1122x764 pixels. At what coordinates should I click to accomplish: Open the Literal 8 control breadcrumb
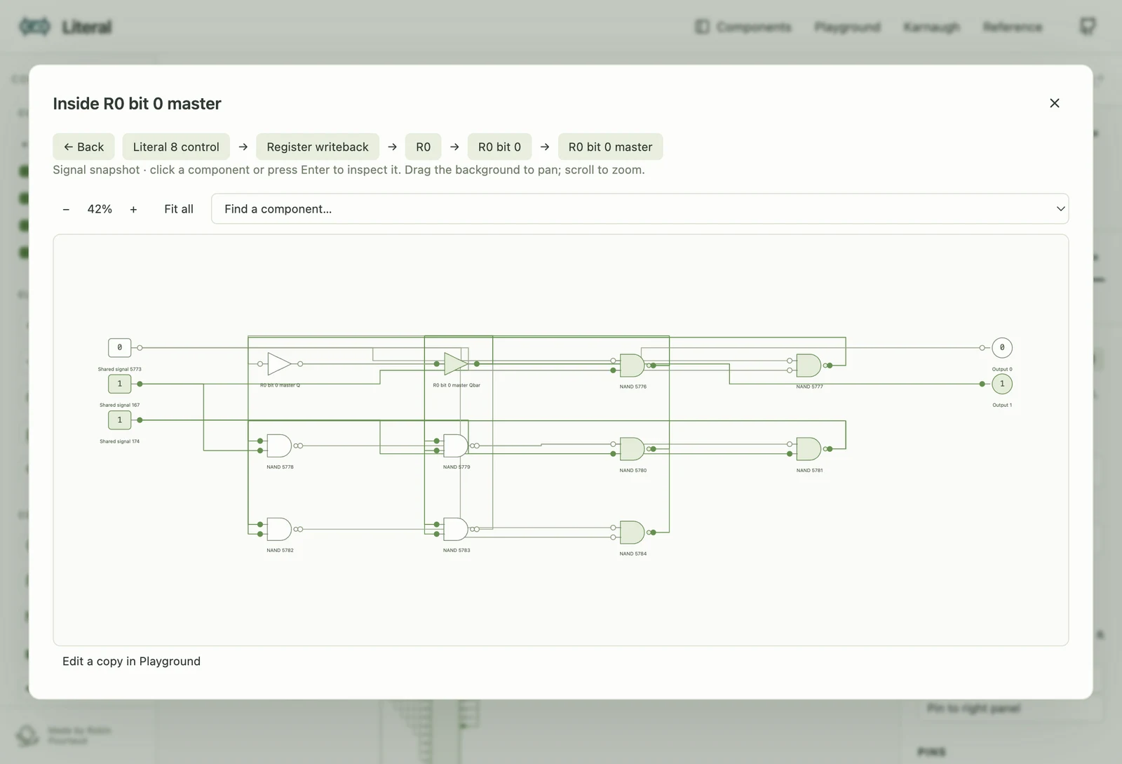click(x=176, y=147)
